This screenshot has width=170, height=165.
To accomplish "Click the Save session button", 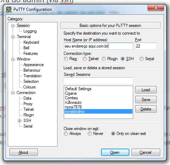I will click(146, 100).
